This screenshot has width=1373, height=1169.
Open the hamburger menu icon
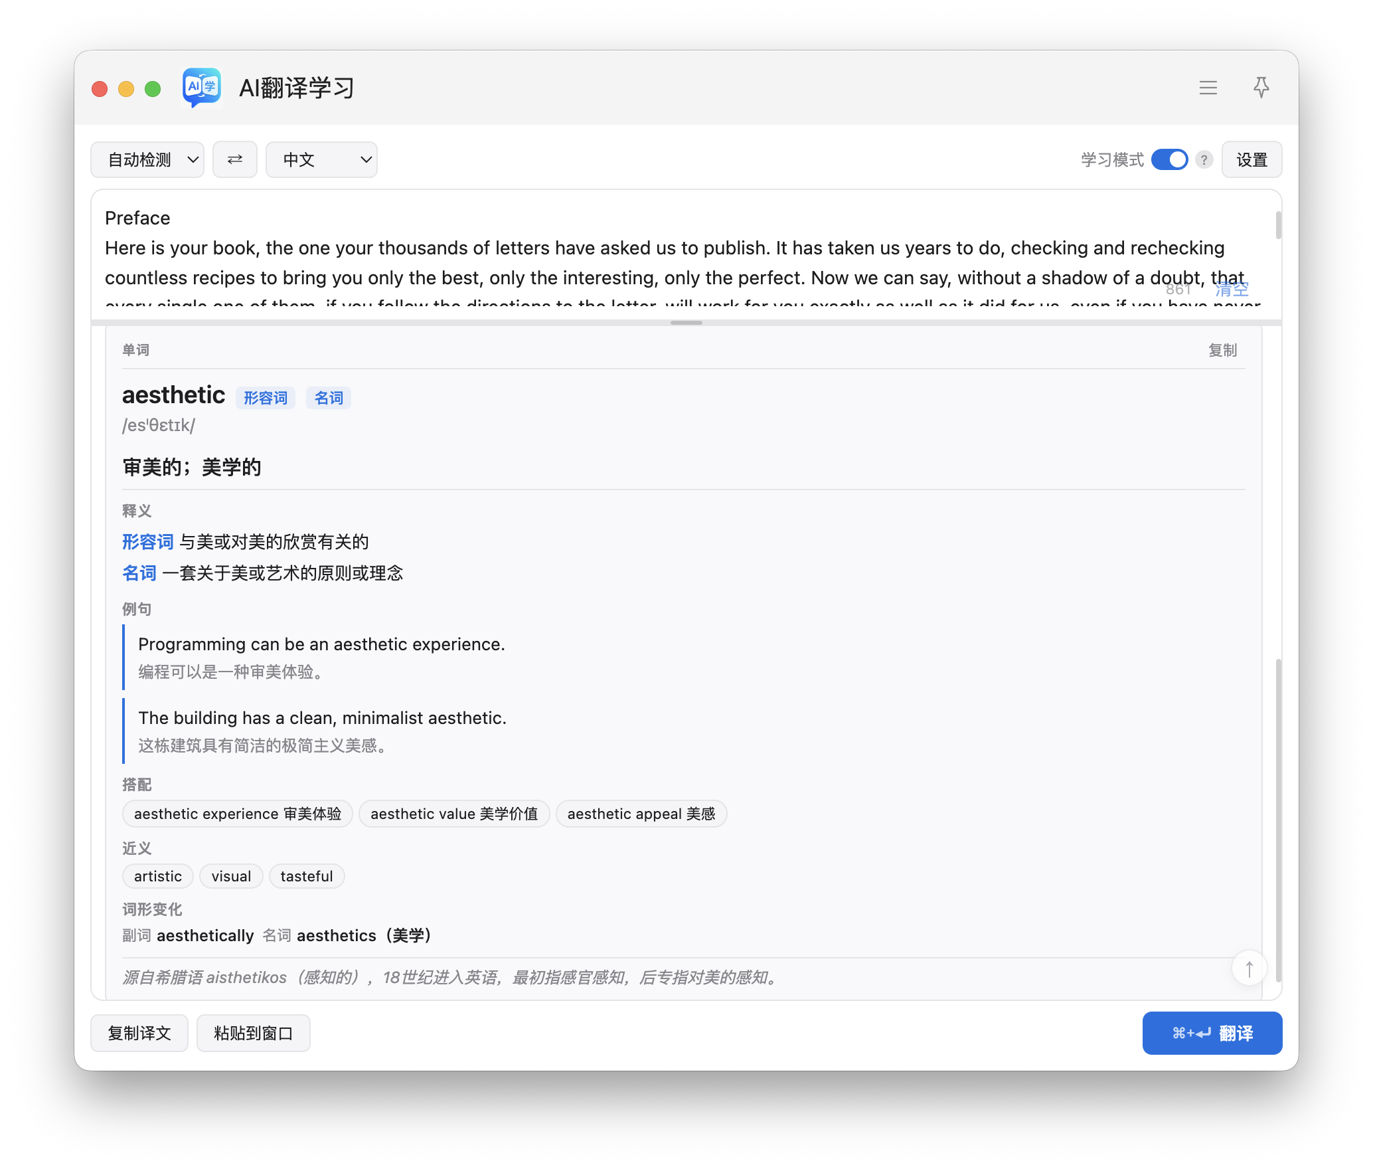tap(1208, 88)
